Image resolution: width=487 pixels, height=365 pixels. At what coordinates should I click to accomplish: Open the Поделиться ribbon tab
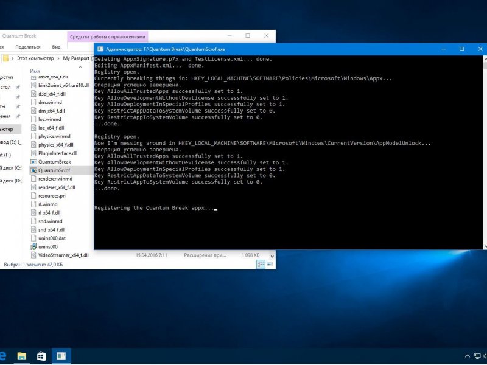[x=28, y=47]
